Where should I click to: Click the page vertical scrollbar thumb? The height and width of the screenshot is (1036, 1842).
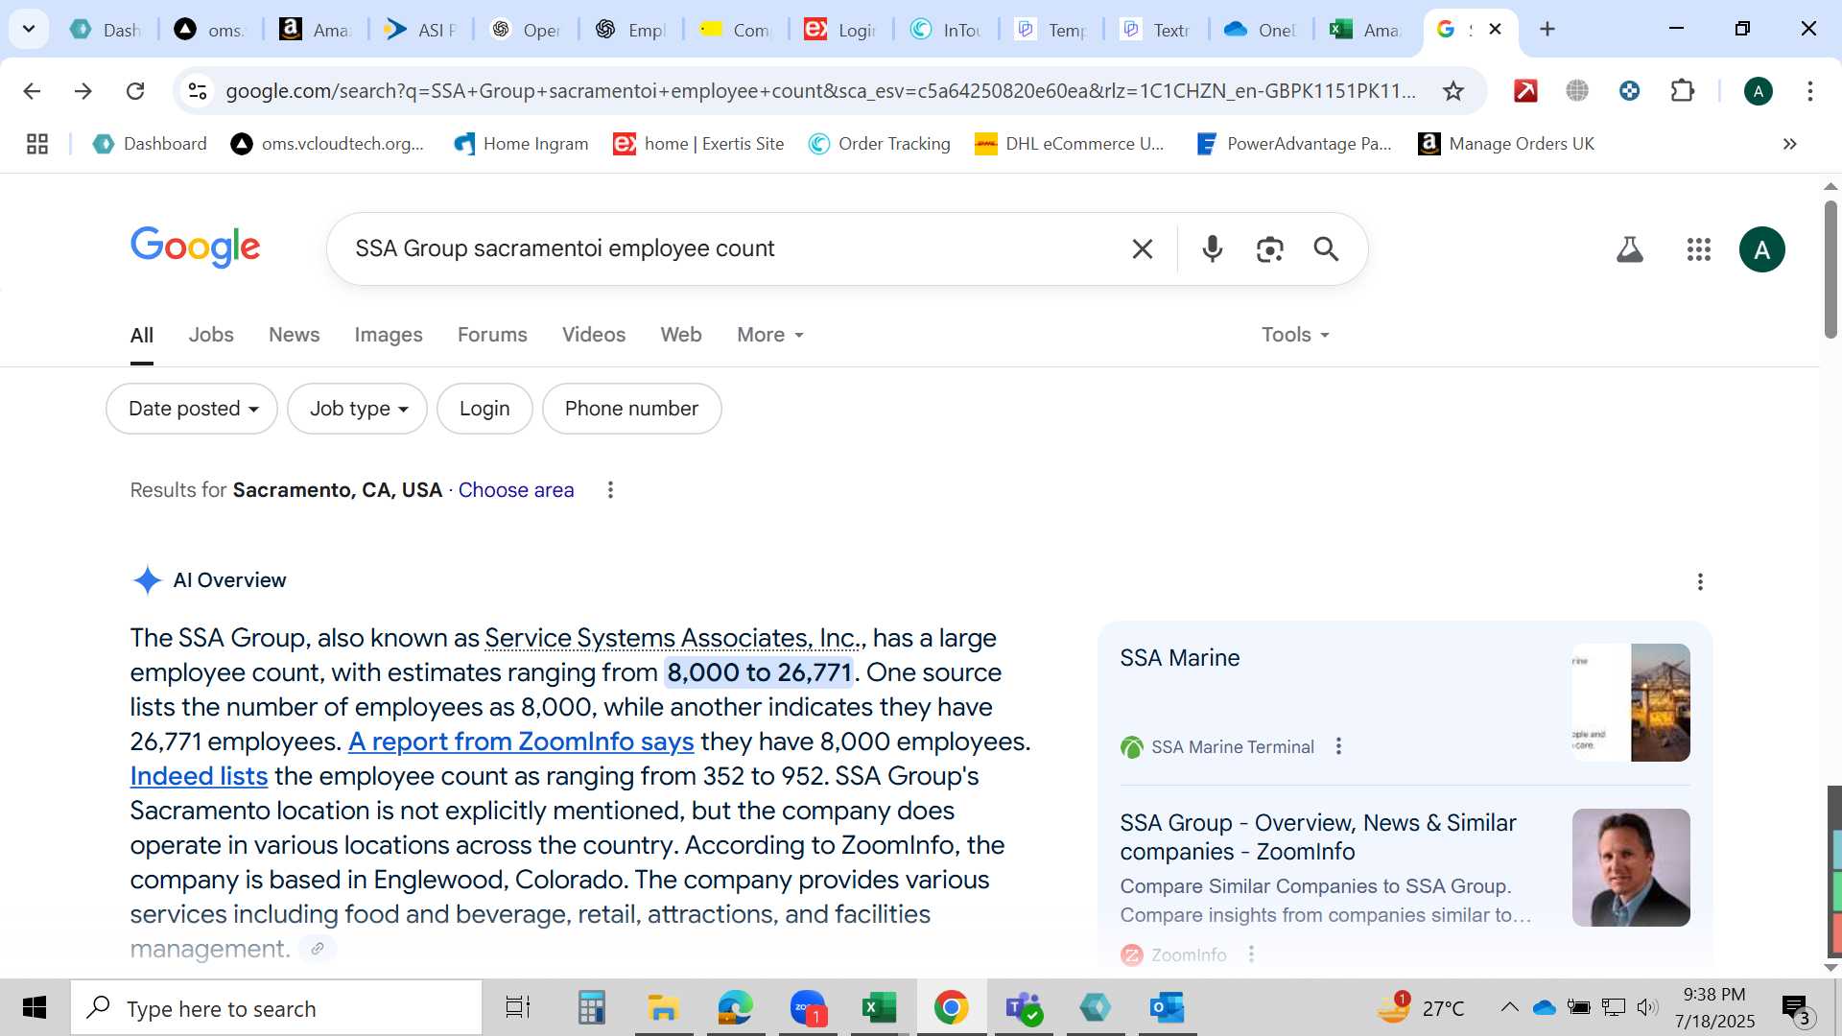click(1830, 269)
